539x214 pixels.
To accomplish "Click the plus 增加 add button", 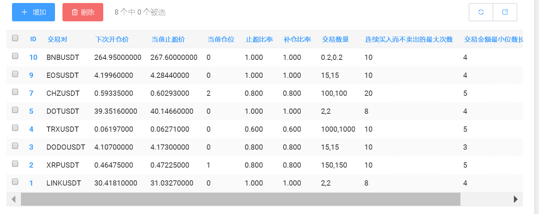I will pos(33,12).
